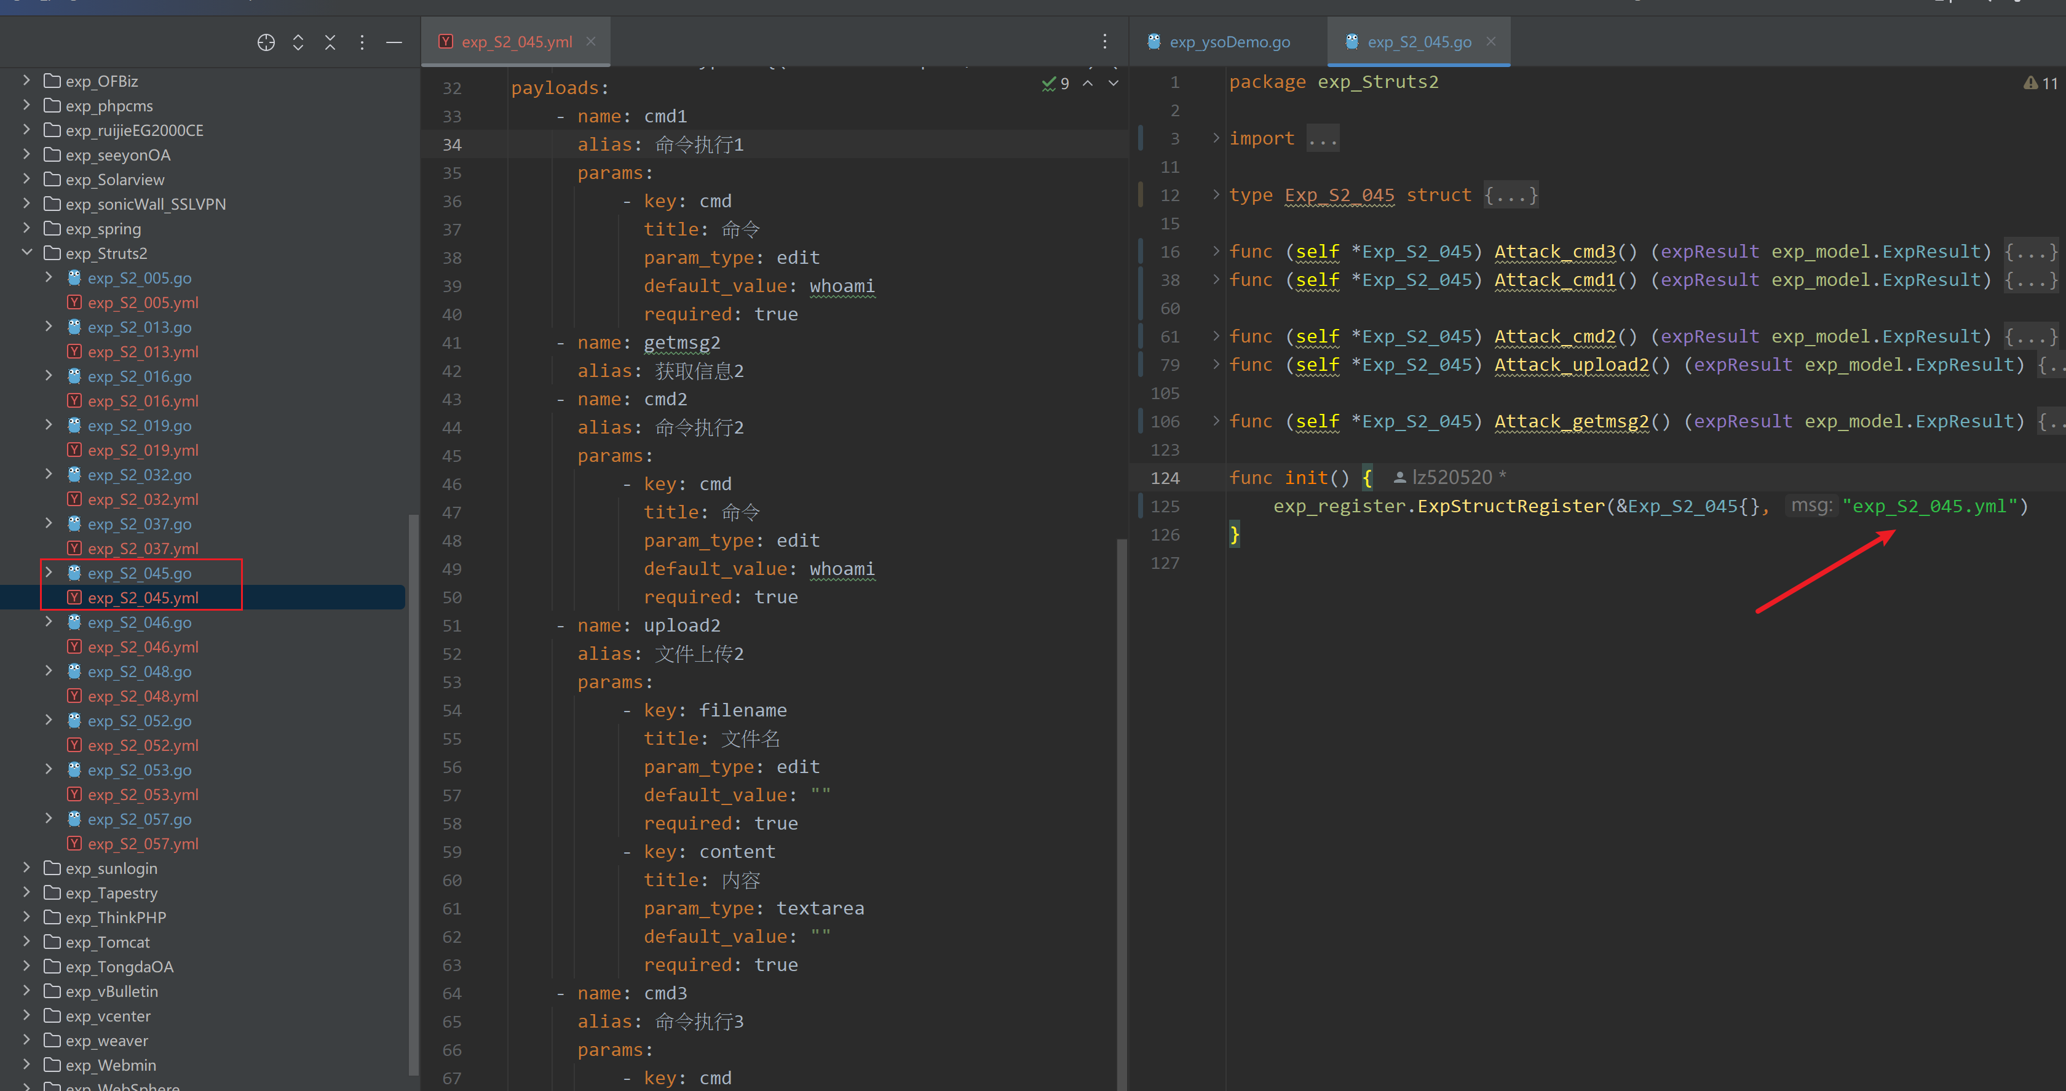Collapse the exp_Struts2 folder
2066x1091 pixels.
(x=26, y=253)
